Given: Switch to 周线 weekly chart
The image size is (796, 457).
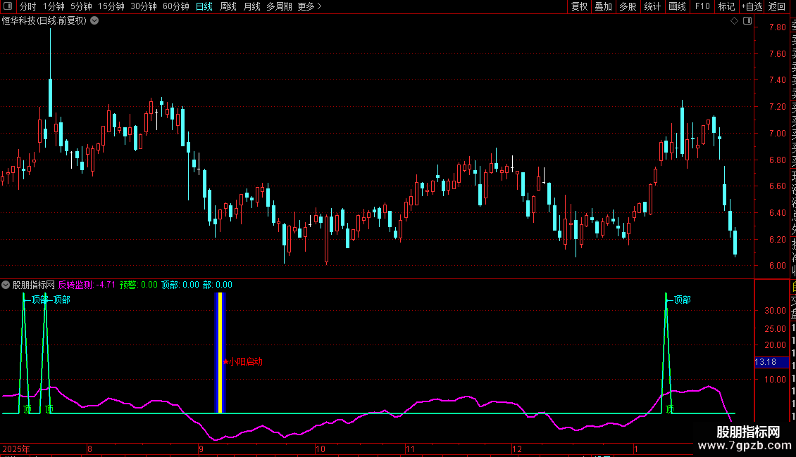Looking at the screenshot, I should (228, 6).
